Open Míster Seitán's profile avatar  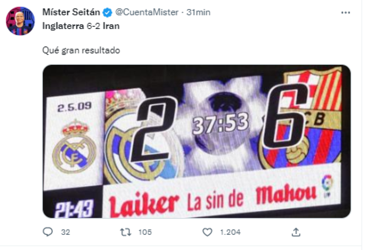click(20, 21)
